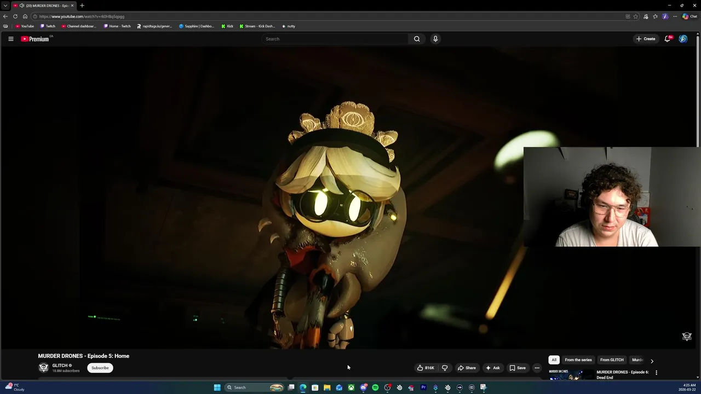Viewport: 701px width, 394px height.
Task: Open a new browser tab
Action: click(x=82, y=5)
